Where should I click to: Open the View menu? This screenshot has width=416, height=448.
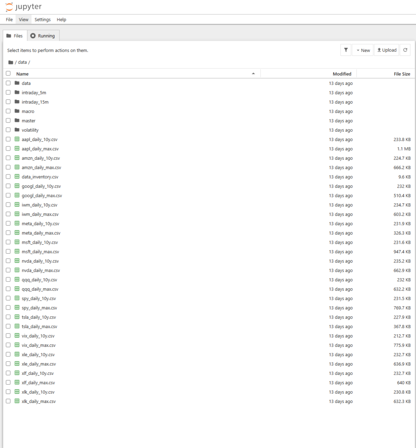click(x=24, y=19)
